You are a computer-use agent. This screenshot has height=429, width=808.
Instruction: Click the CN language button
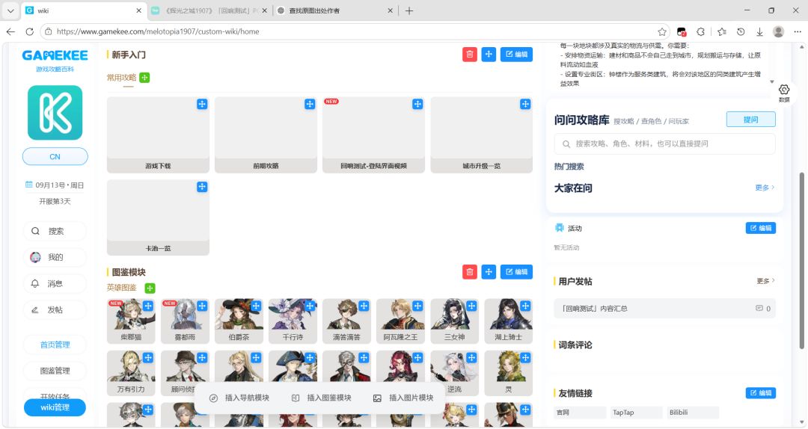click(55, 156)
